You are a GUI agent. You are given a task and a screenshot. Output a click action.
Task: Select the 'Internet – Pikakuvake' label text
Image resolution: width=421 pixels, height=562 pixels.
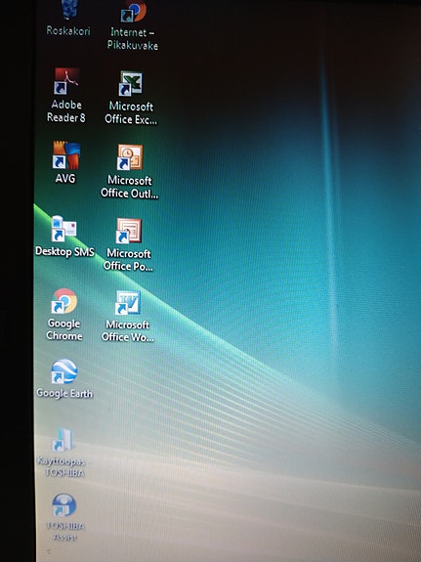click(x=133, y=39)
